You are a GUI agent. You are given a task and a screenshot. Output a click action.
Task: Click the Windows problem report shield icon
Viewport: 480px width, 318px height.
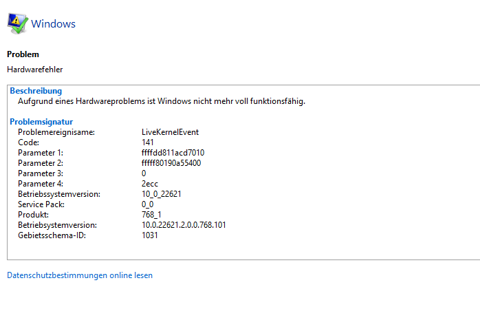(18, 23)
